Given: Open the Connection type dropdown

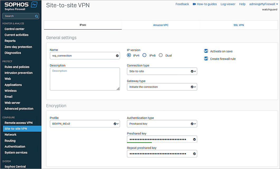Looking at the screenshot, I should click(162, 71).
